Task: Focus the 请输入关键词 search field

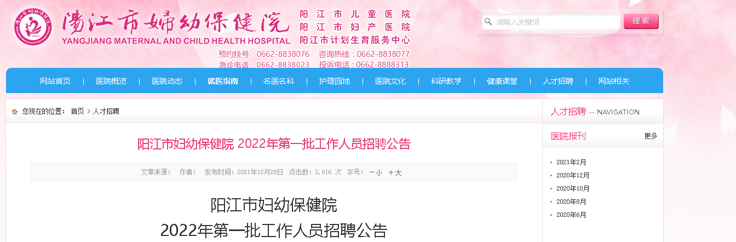Action: pyautogui.click(x=551, y=22)
